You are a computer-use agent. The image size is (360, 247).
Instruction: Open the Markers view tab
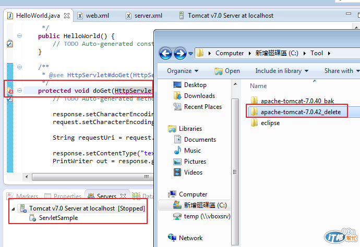click(x=22, y=196)
